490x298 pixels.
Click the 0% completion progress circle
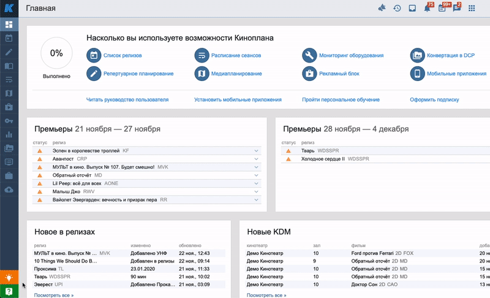click(56, 53)
